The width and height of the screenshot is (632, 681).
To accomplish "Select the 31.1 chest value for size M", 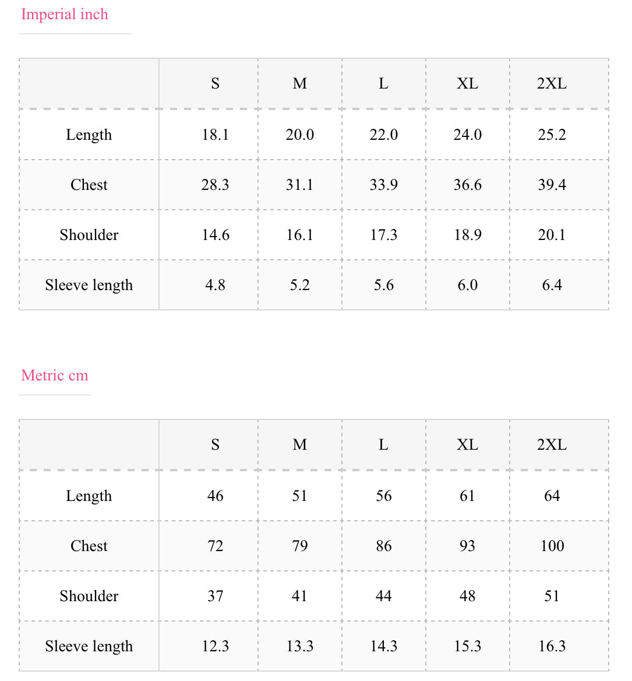I will click(299, 185).
